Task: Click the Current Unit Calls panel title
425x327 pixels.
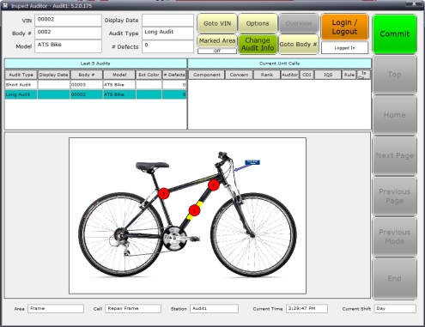Action: coord(279,64)
